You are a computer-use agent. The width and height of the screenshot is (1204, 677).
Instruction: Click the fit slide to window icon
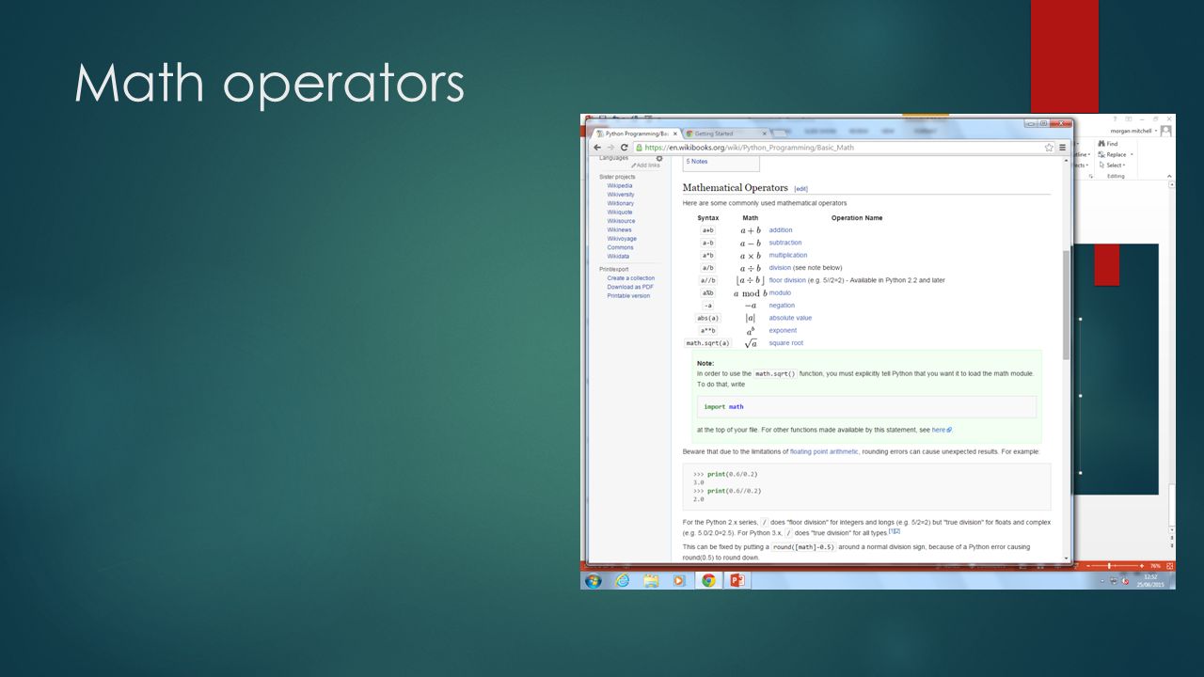(x=1169, y=565)
